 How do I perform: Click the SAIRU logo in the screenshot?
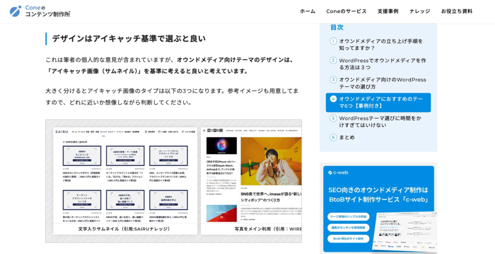pyautogui.click(x=61, y=132)
